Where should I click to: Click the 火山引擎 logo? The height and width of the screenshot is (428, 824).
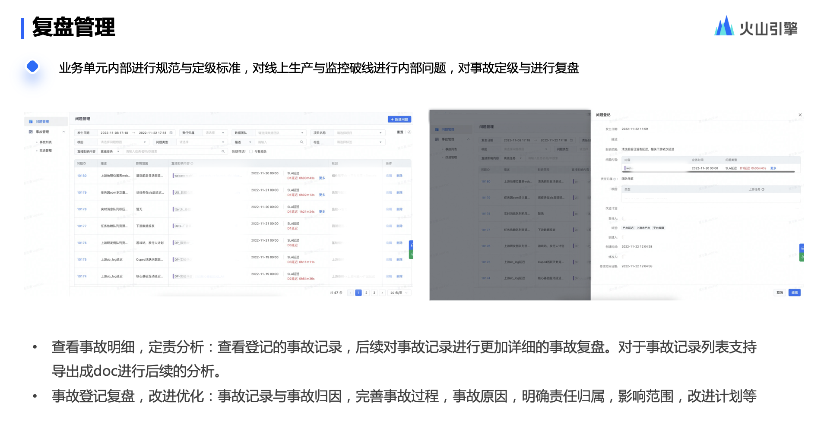(756, 27)
